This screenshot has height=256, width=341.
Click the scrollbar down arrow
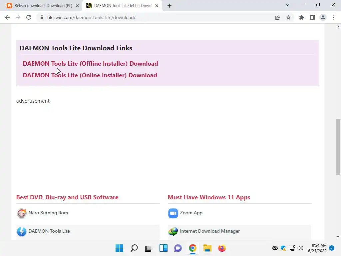point(338,237)
